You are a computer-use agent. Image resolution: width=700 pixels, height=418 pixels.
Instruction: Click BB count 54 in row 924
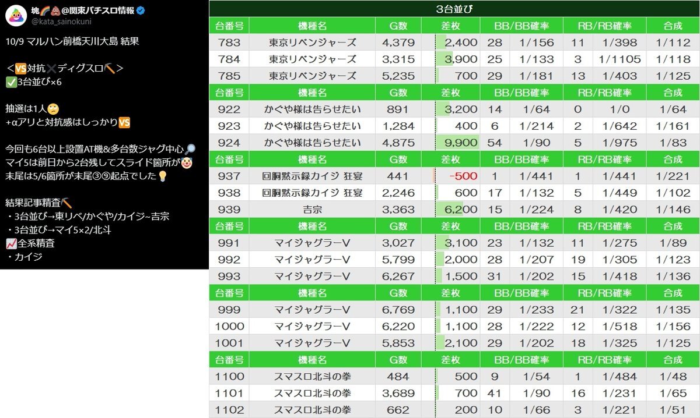point(495,143)
